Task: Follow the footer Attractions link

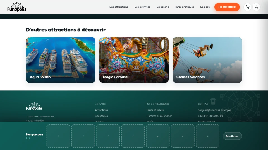Action: click(101, 110)
